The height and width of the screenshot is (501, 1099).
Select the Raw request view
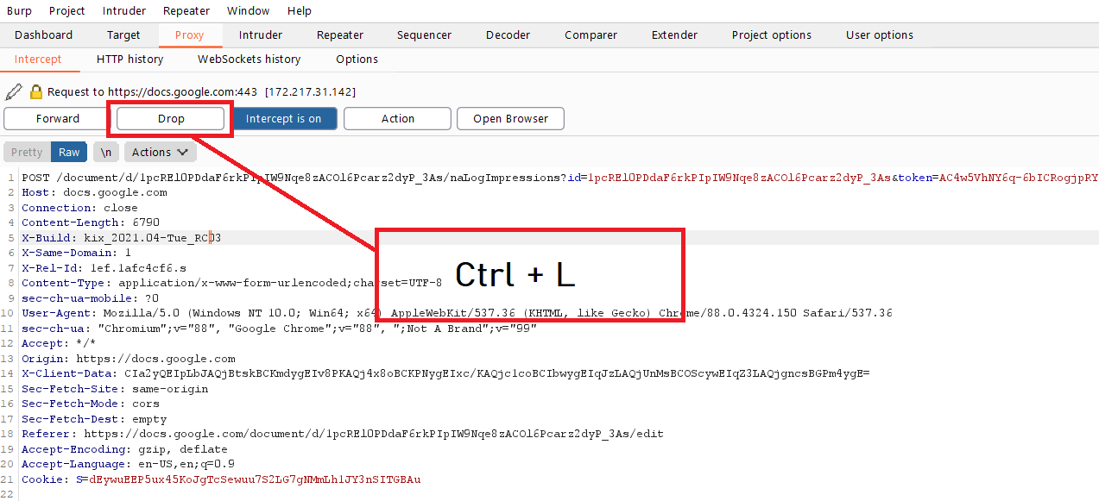click(69, 151)
